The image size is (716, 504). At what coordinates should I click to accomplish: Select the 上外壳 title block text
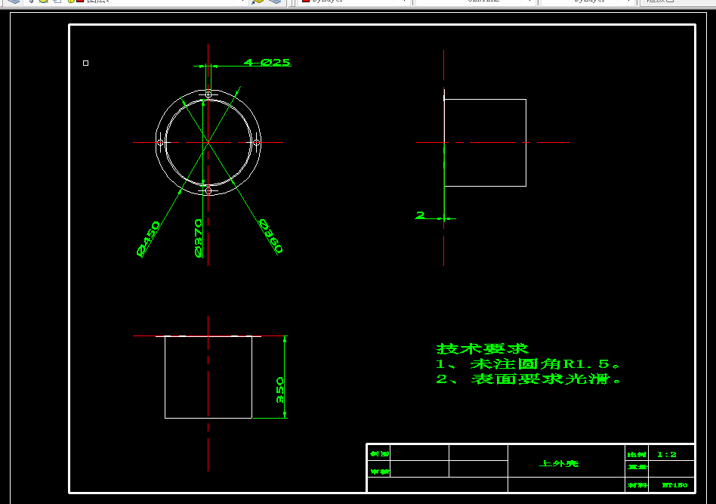(x=559, y=463)
